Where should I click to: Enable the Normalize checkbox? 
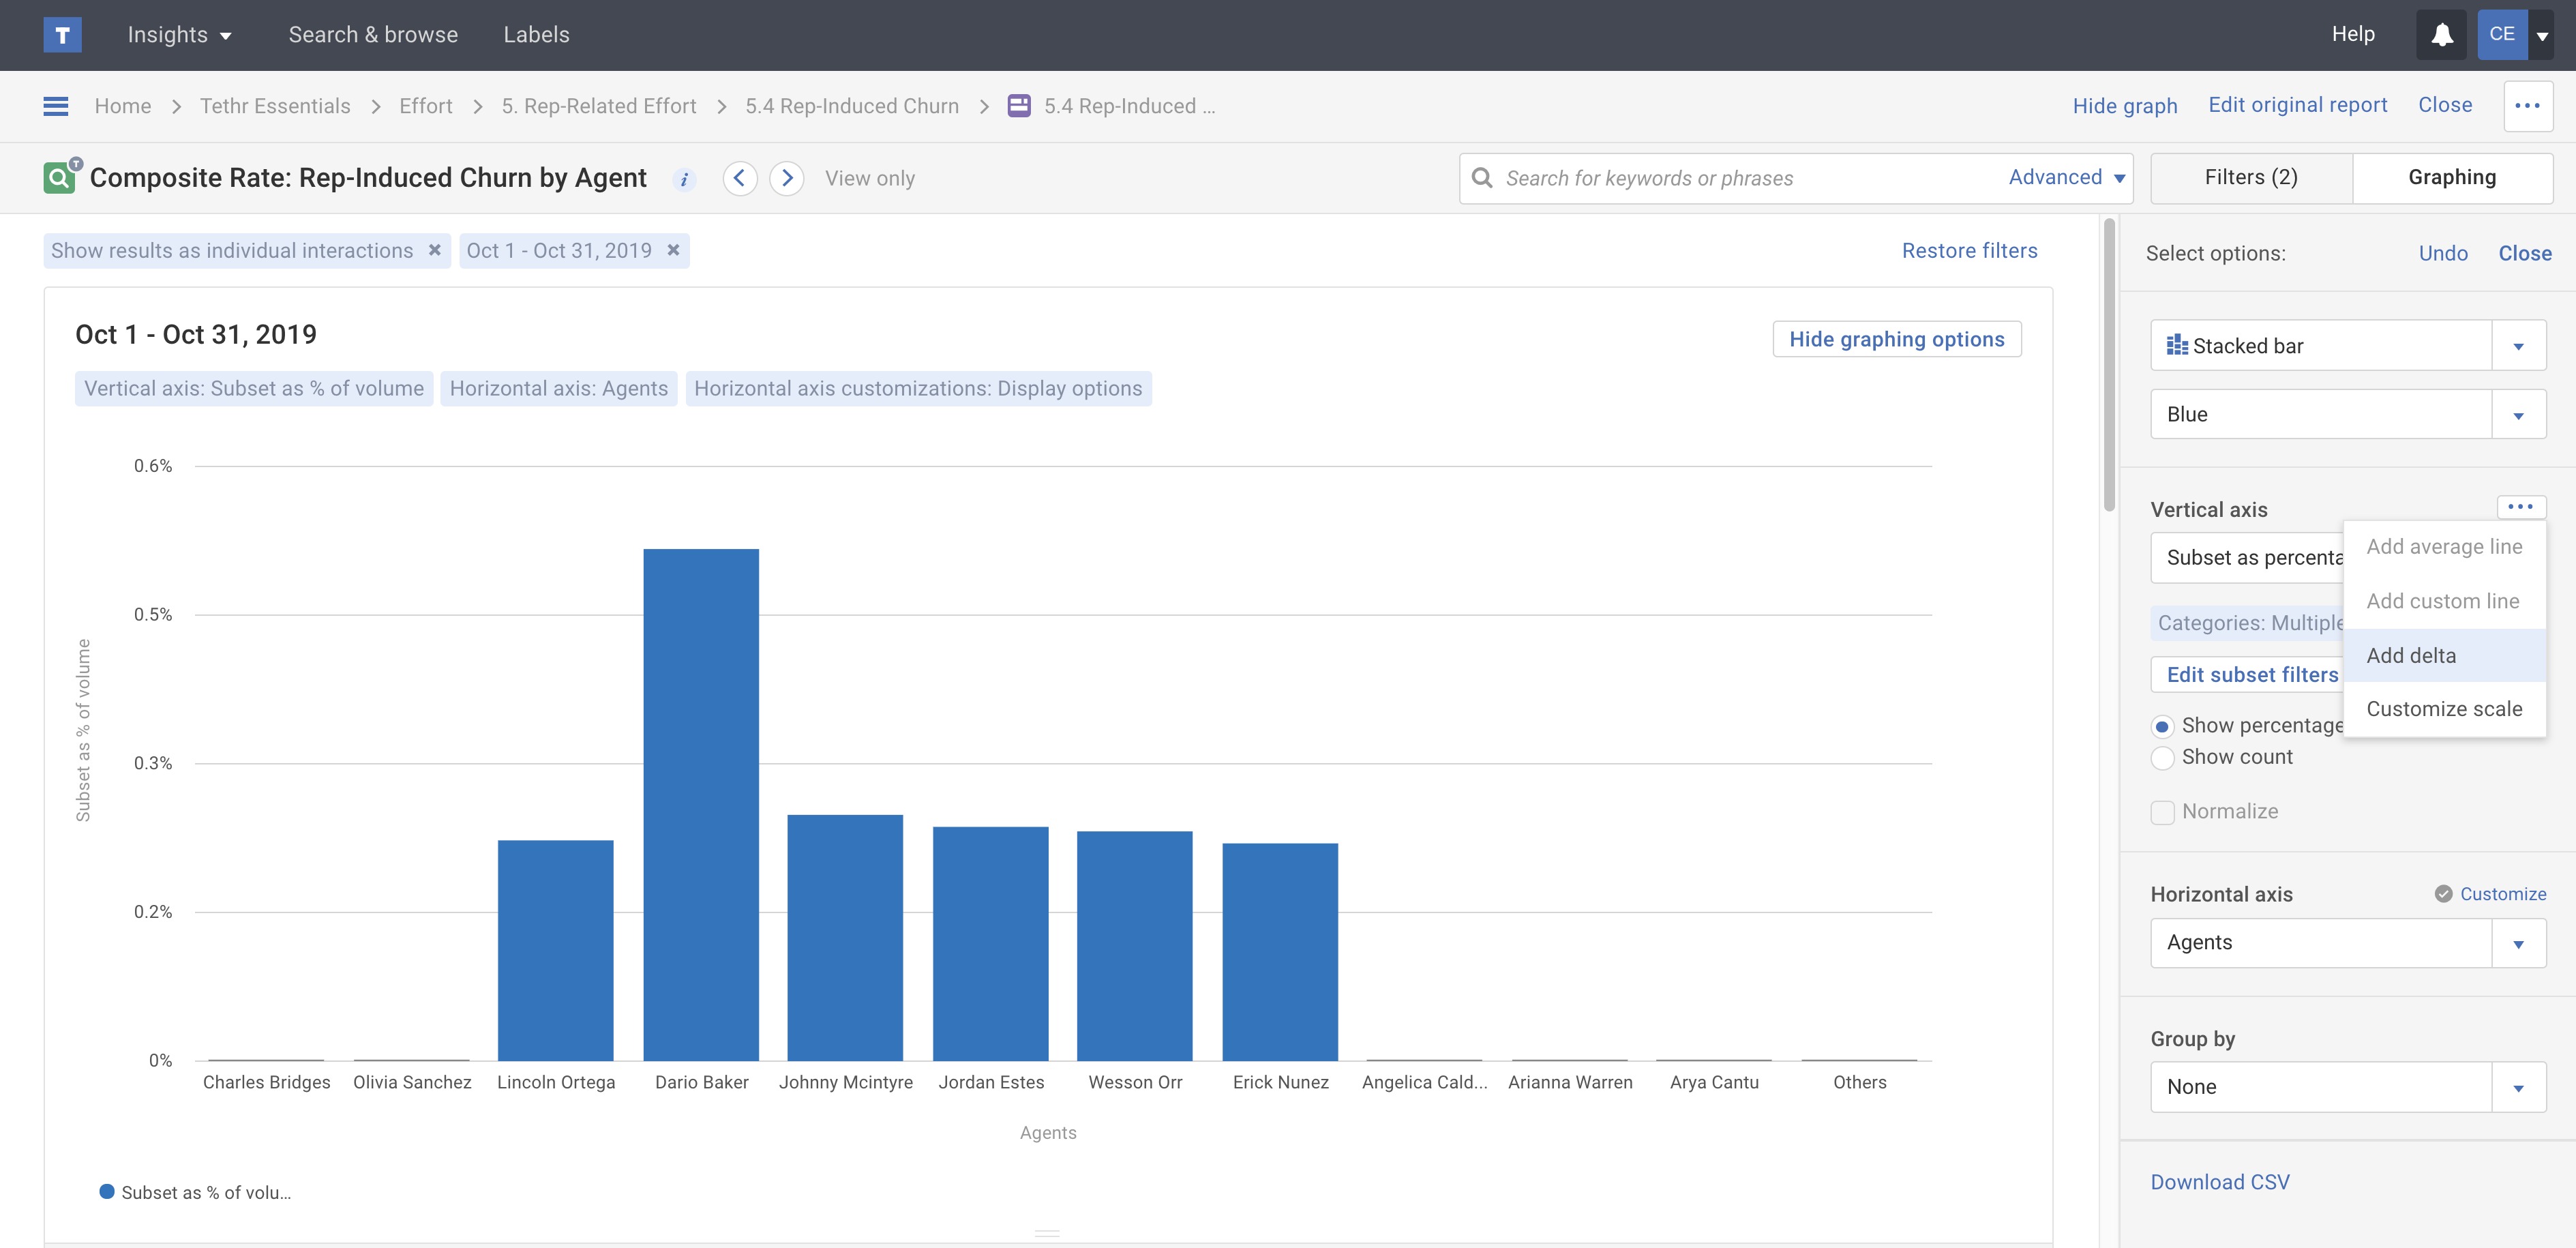tap(2162, 812)
